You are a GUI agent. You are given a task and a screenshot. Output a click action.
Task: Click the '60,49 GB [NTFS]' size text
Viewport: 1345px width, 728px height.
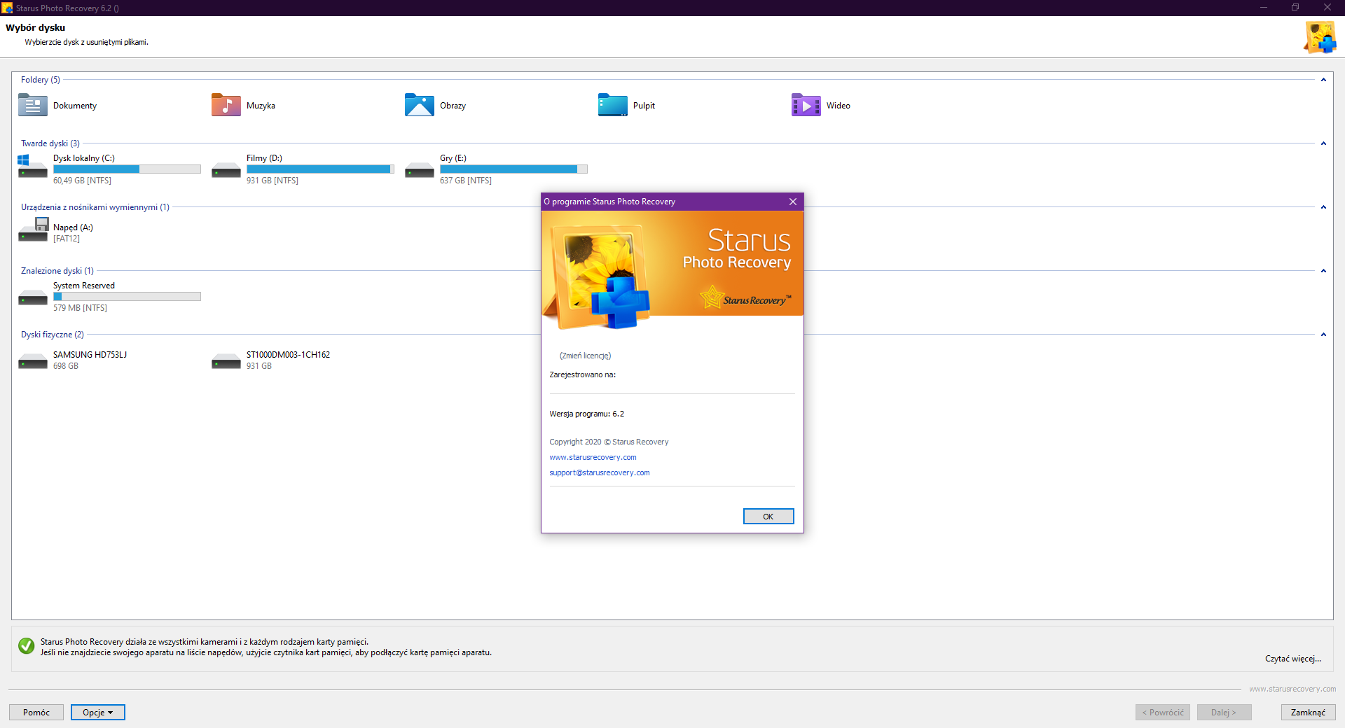pyautogui.click(x=82, y=181)
